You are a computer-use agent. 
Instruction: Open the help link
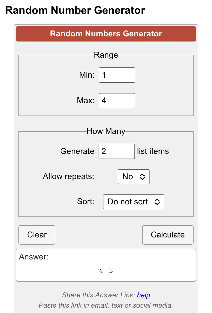(143, 295)
